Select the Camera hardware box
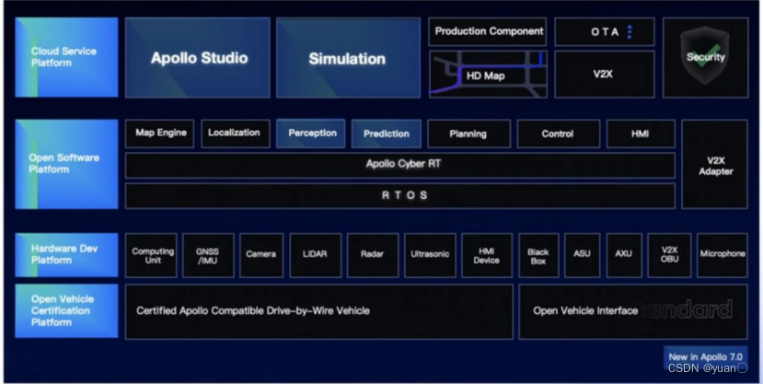The image size is (763, 384). click(x=261, y=255)
